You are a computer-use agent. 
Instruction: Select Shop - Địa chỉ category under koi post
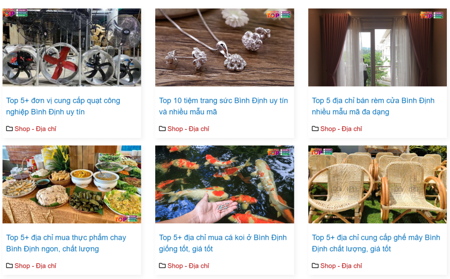[188, 266]
